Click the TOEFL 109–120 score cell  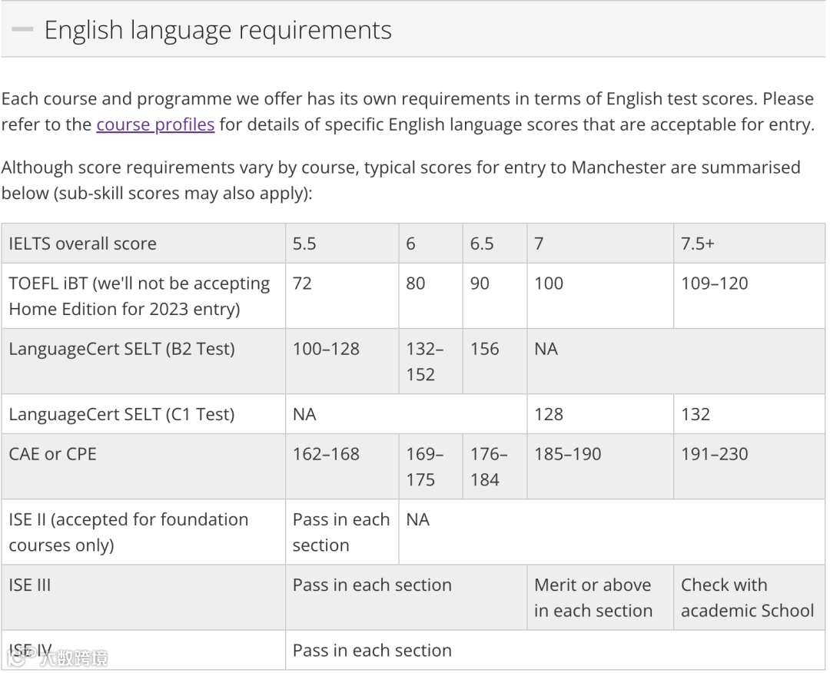714,283
